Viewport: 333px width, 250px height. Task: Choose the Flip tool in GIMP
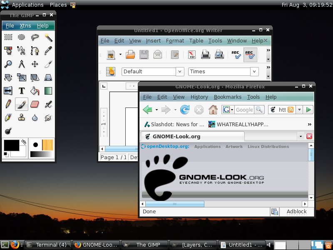(8, 91)
